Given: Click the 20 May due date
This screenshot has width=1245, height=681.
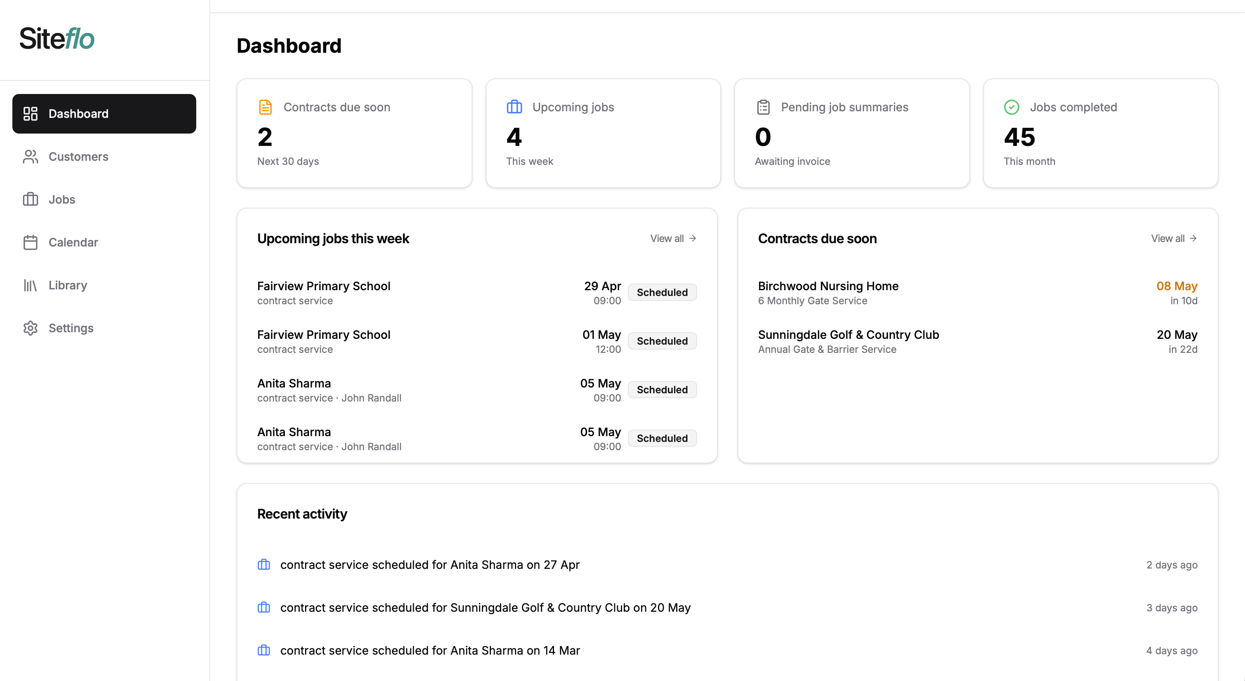Looking at the screenshot, I should pyautogui.click(x=1177, y=335).
